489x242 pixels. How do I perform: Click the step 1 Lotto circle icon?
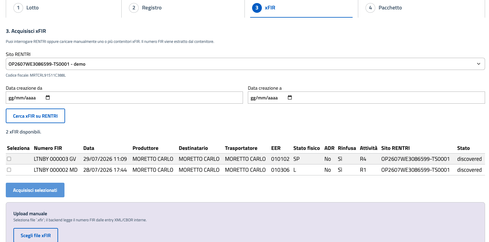pos(18,8)
